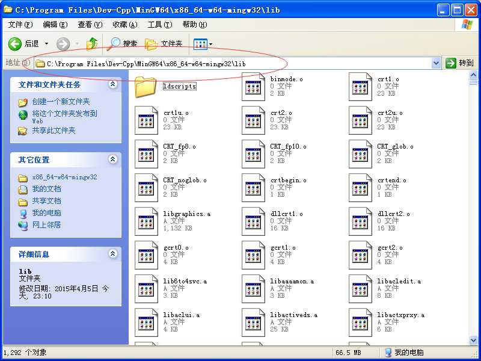Select the dllcrt2.o file icon
This screenshot has height=361, width=481.
tap(360, 221)
